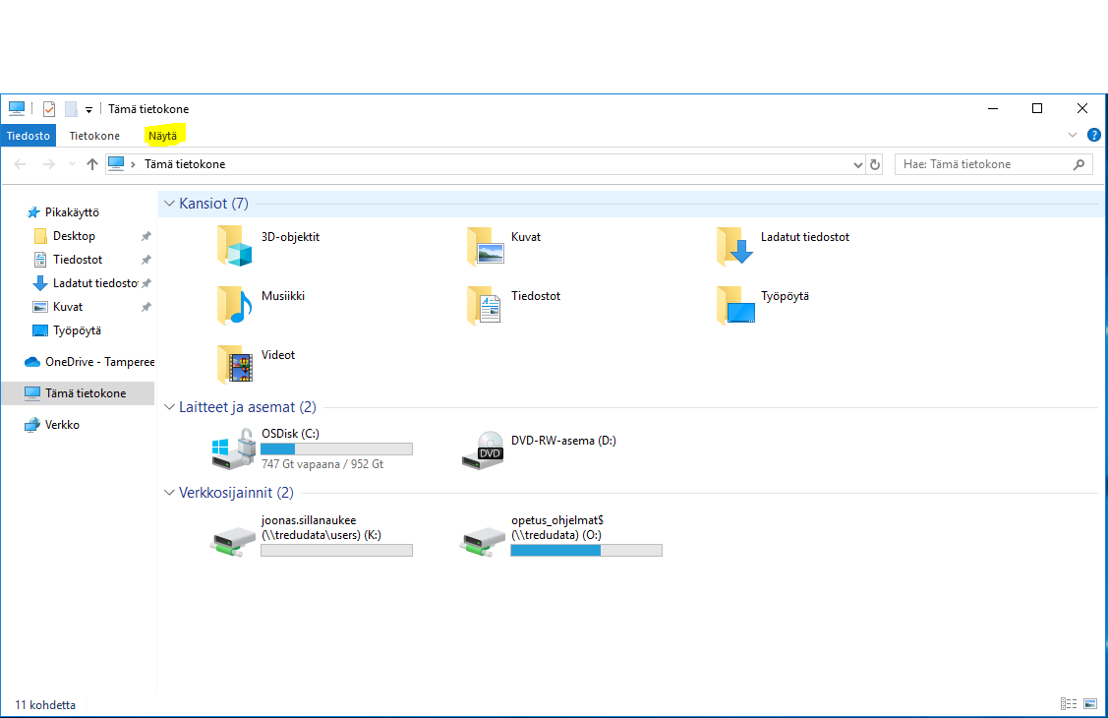Screen dimensions: 1108x718
Task: Expand the ribbon with the chevron
Action: (1073, 136)
